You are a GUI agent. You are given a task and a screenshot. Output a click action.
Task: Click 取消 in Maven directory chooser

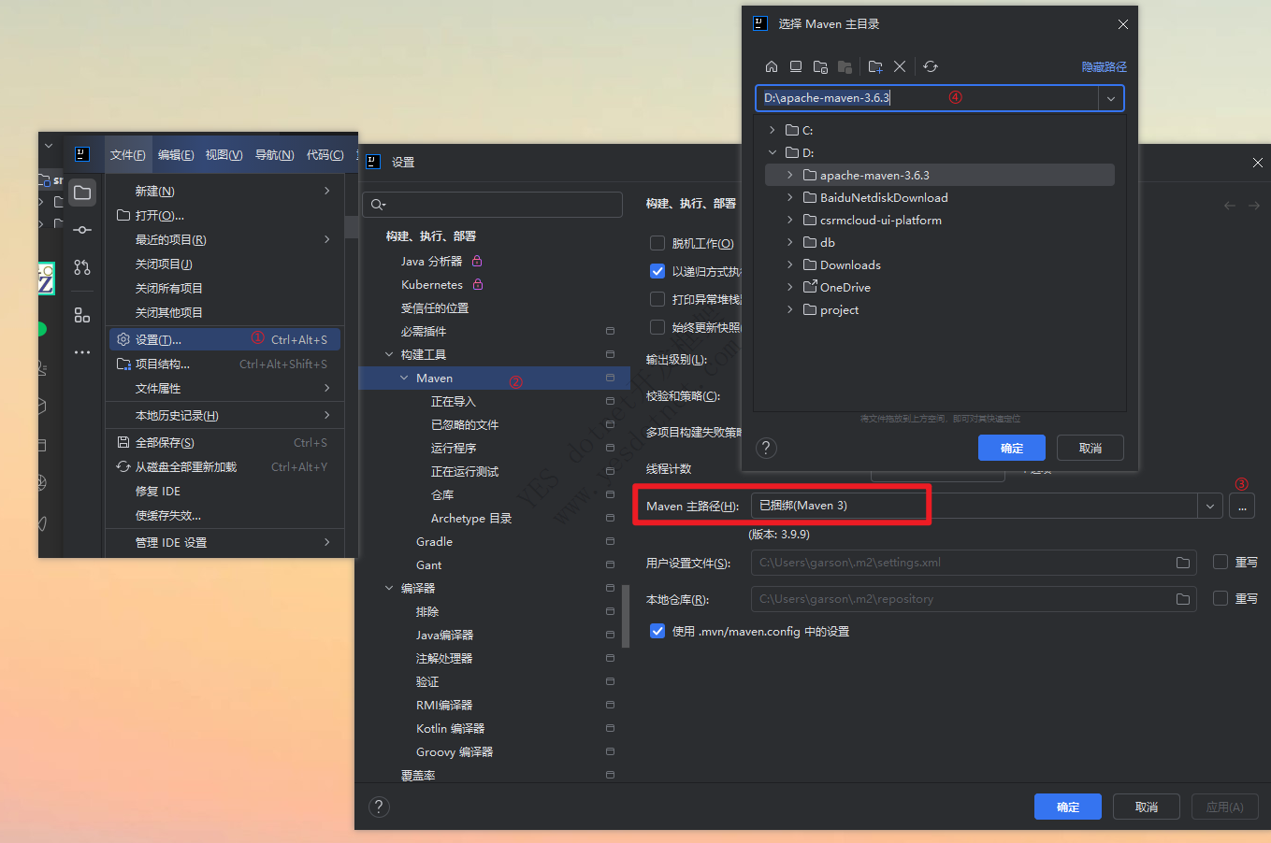[1090, 448]
